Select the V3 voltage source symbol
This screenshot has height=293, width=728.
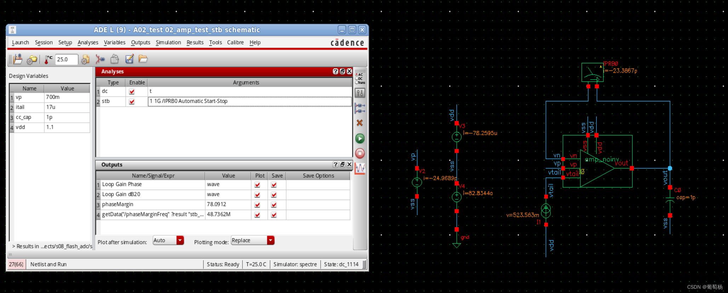pos(457,137)
